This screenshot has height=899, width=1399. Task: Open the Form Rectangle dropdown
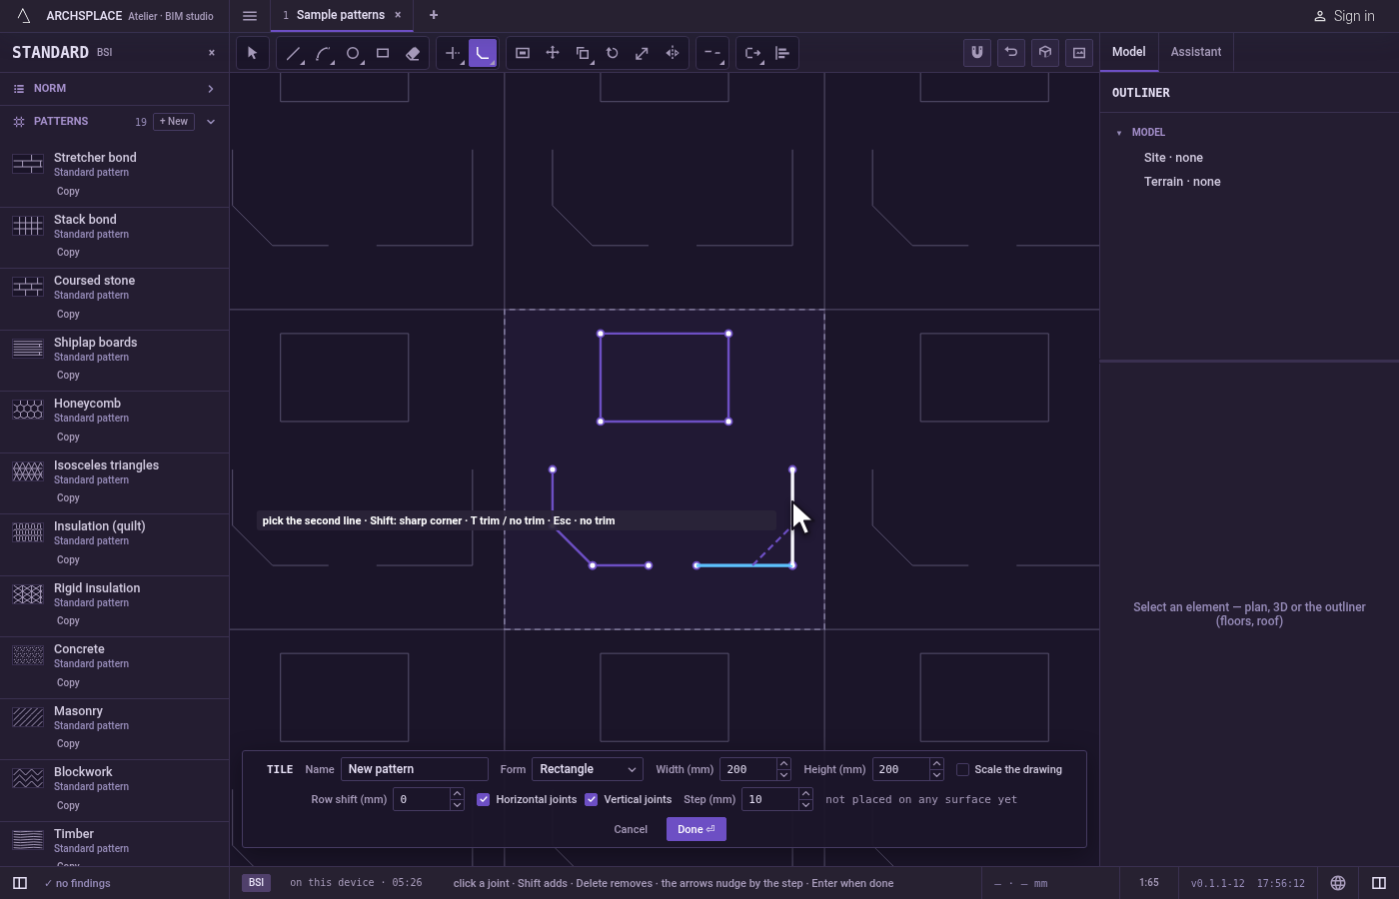pos(588,769)
